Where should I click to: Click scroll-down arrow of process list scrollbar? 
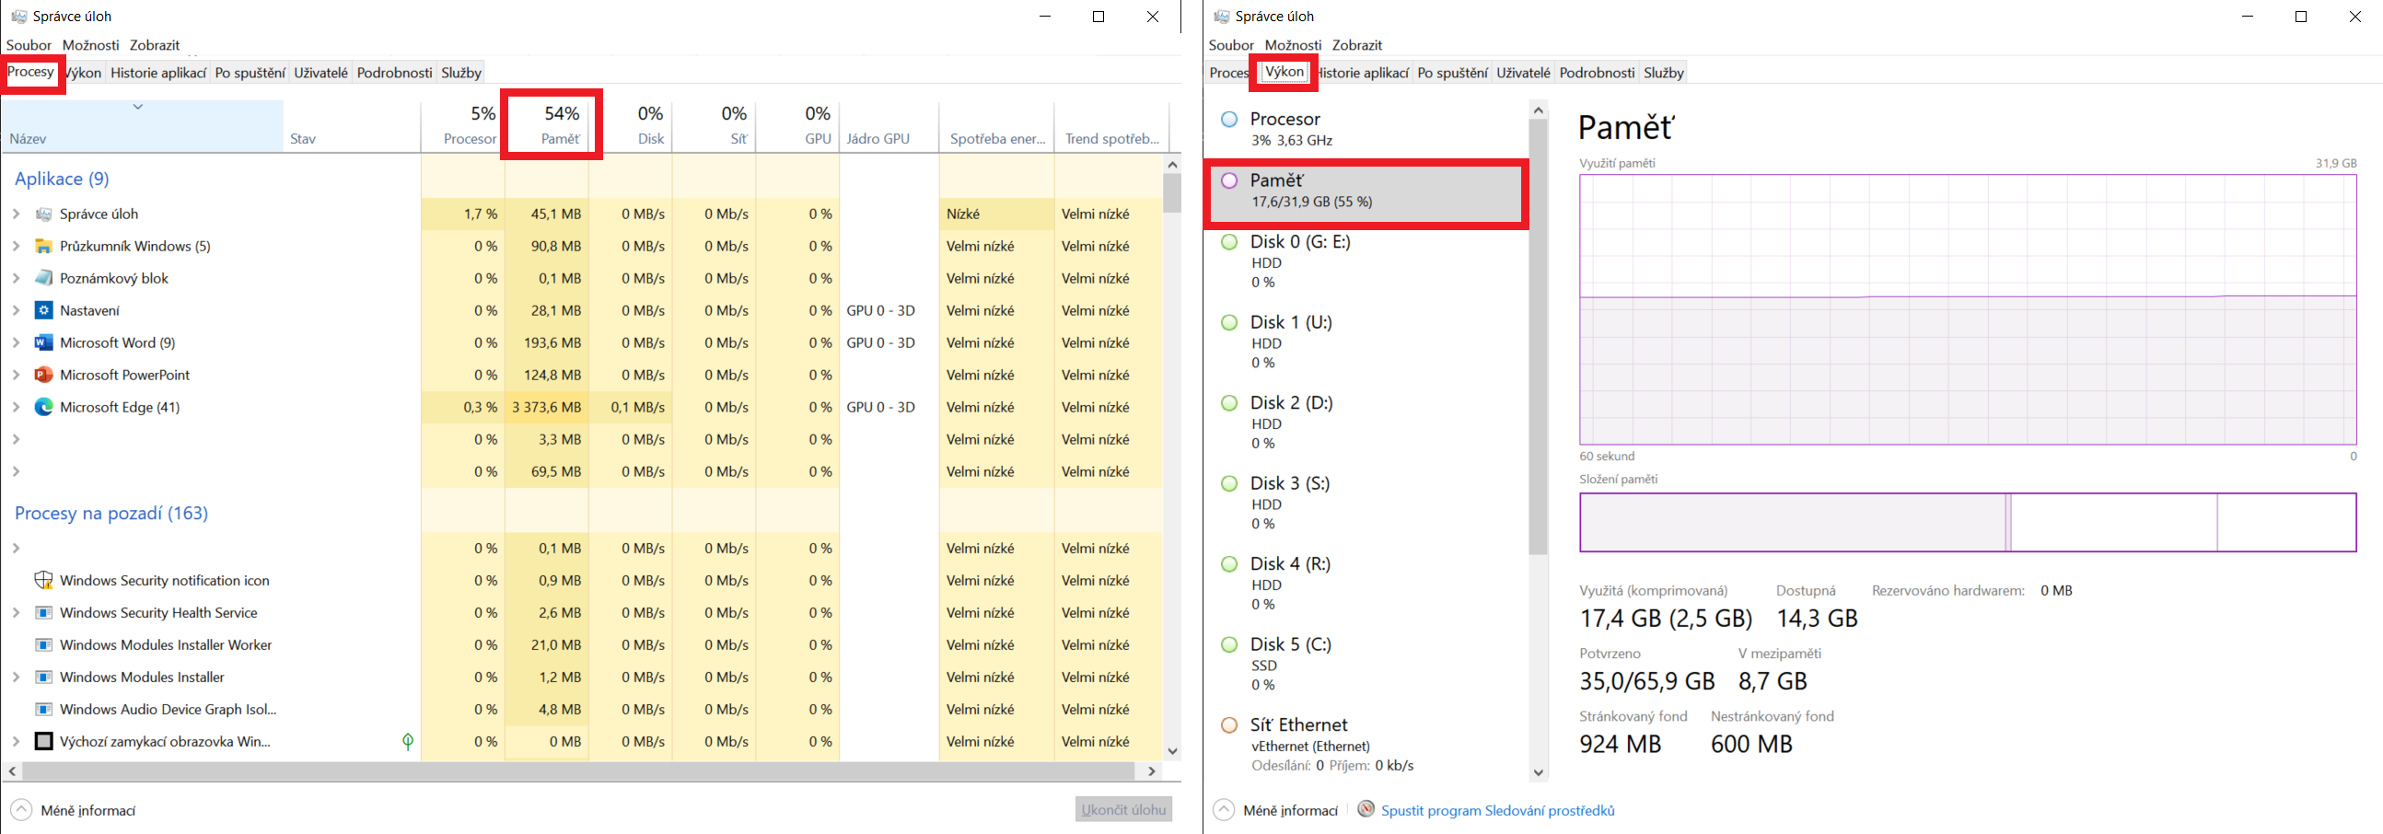pyautogui.click(x=1172, y=751)
